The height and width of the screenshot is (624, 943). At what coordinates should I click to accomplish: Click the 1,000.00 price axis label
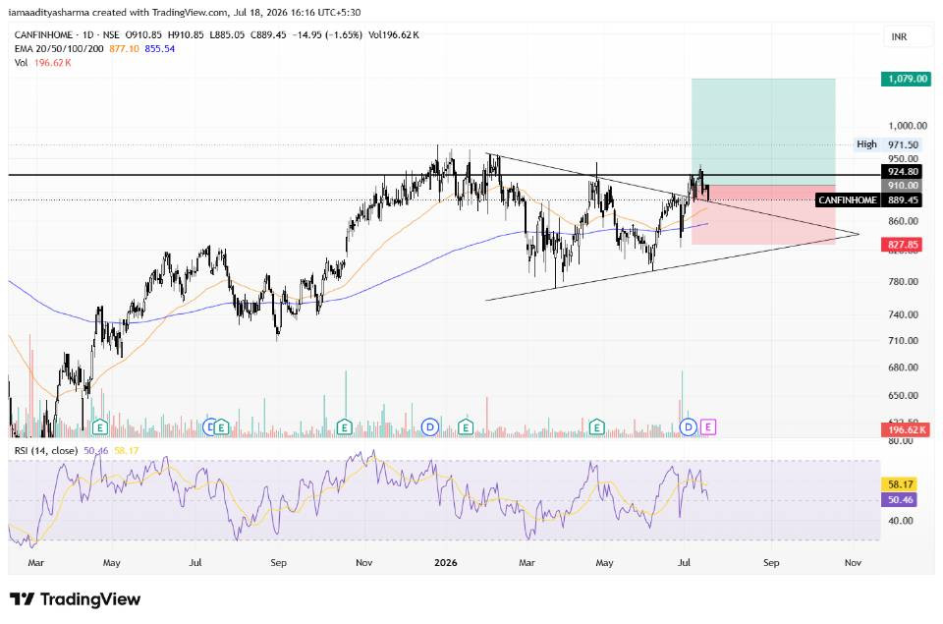coord(908,126)
